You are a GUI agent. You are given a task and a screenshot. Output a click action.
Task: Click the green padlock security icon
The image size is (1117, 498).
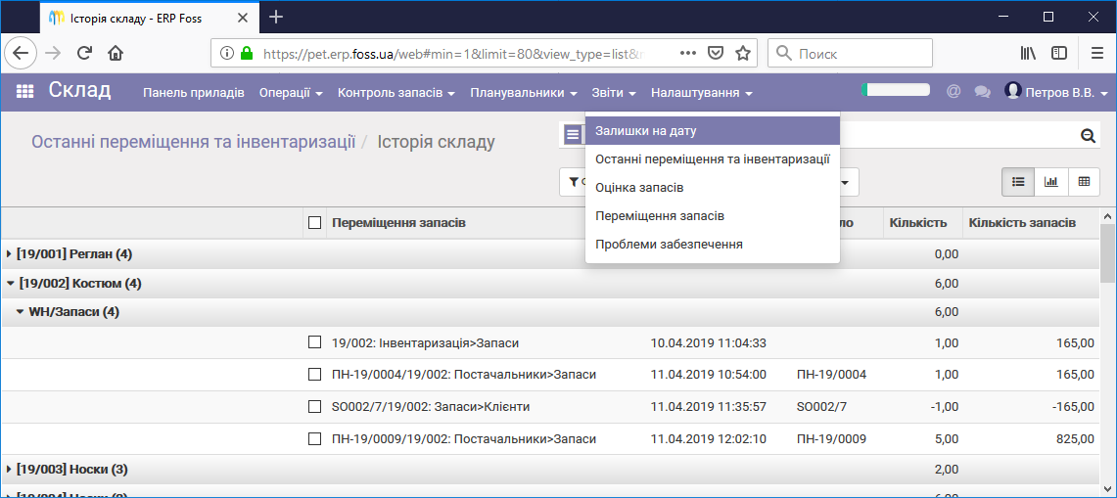click(x=247, y=53)
